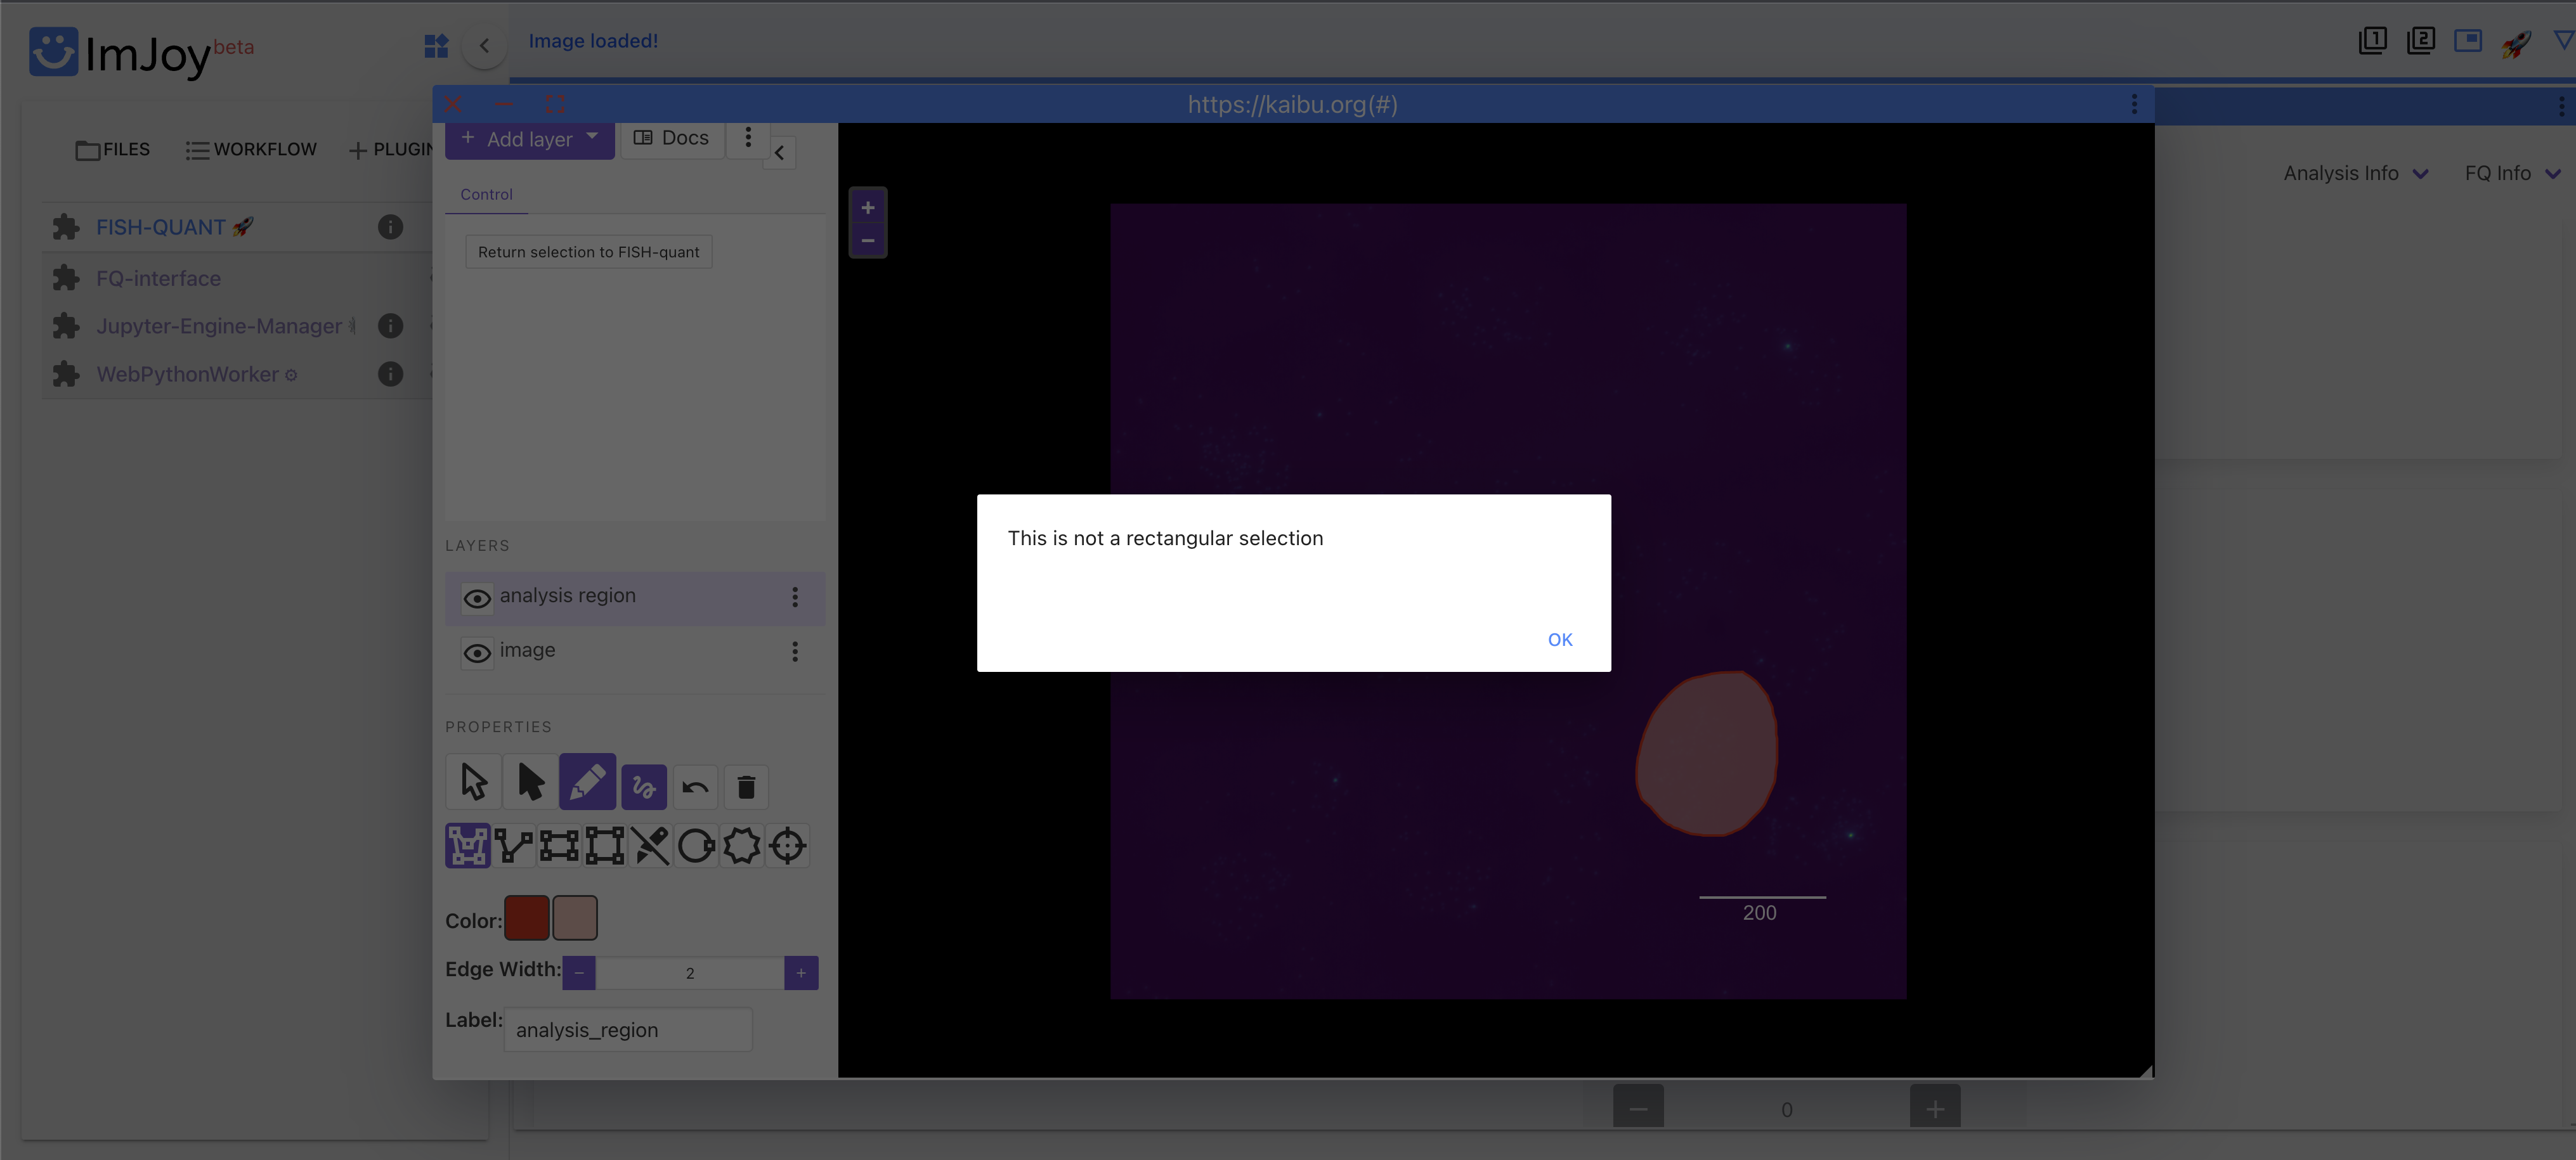Image resolution: width=2576 pixels, height=1160 pixels.
Task: Collapse the Kaibu sidebar with the chevron
Action: point(779,153)
